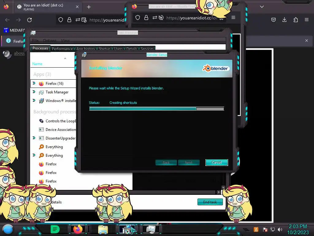
Task: Click the permissions icon in main Firefox URL bar
Action: pos(78,20)
